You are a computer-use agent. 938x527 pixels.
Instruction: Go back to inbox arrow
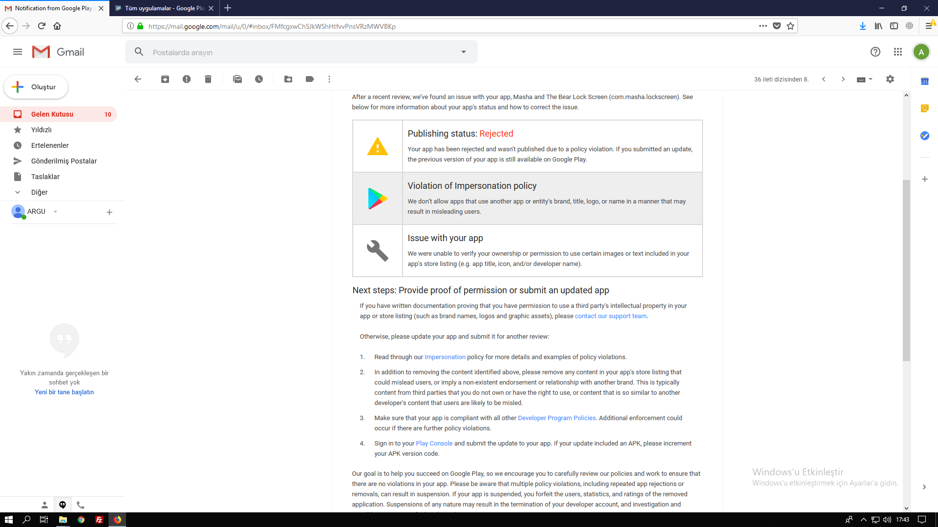click(138, 79)
